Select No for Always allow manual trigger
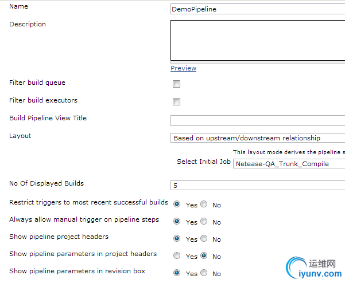The image size is (345, 283). (204, 221)
